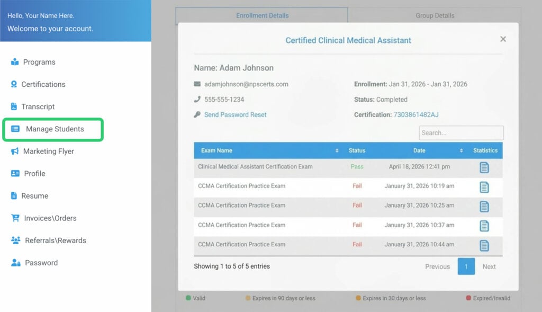
Task: View statistics for the 10:25 am practice exam
Action: 484,207
